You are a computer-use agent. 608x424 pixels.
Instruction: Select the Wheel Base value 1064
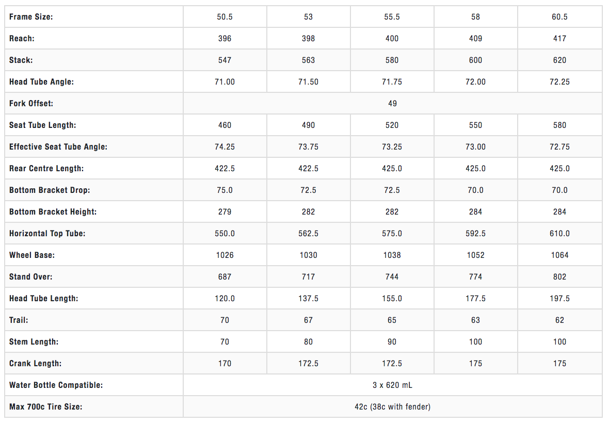coord(559,255)
